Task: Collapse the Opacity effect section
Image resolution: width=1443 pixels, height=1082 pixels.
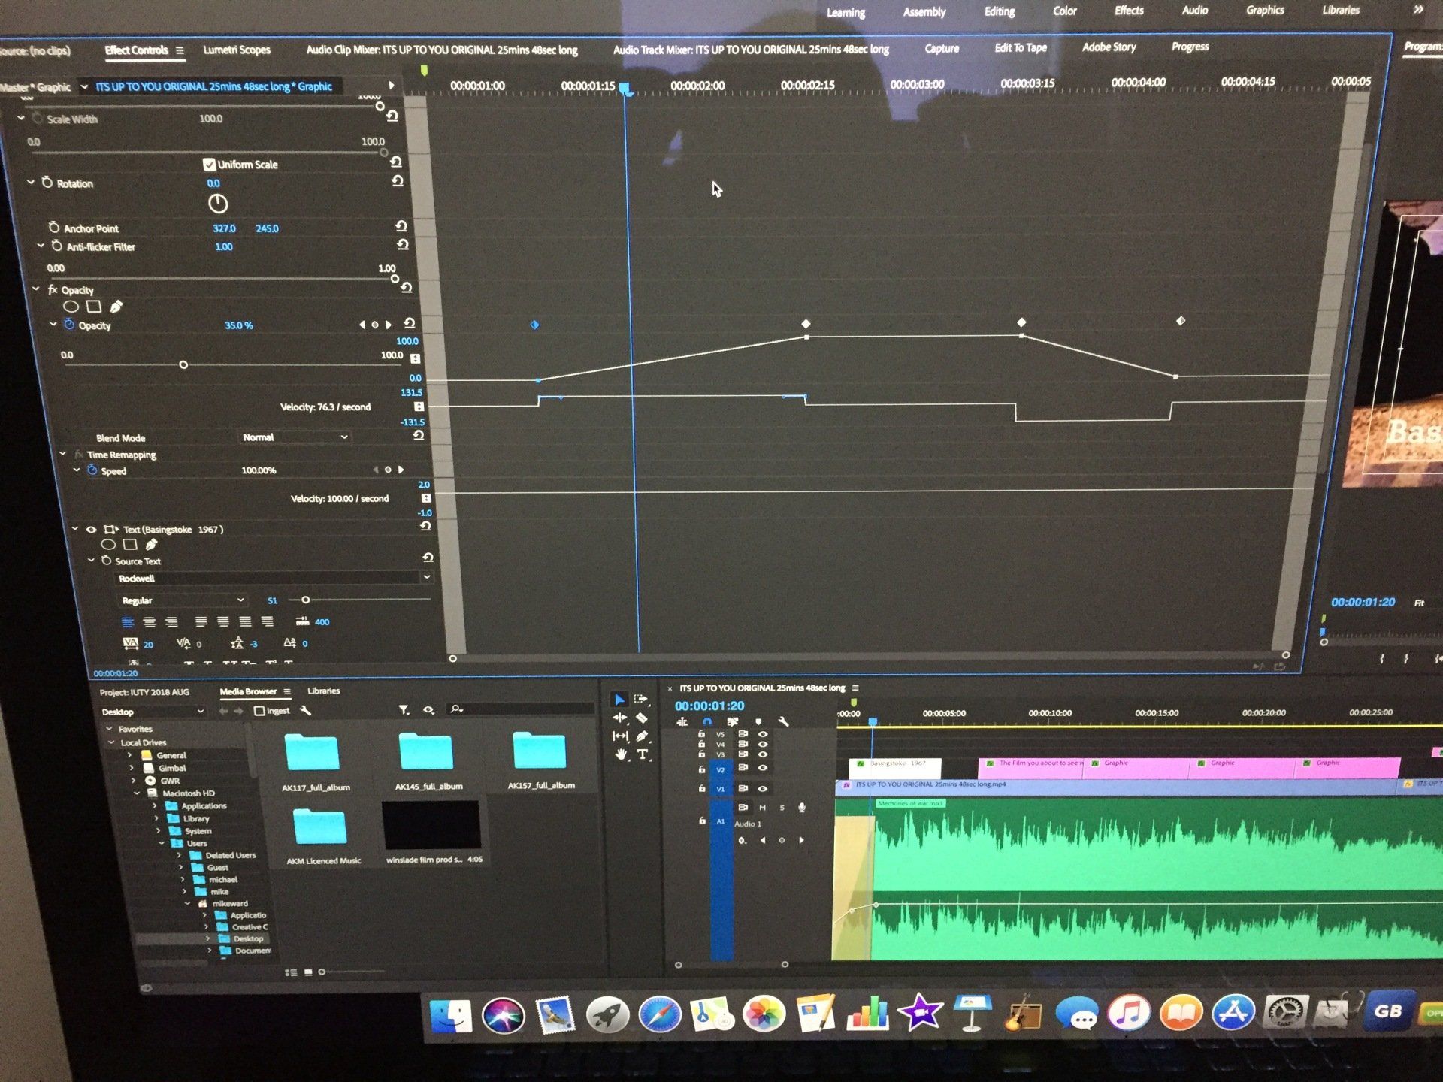Action: pos(35,289)
